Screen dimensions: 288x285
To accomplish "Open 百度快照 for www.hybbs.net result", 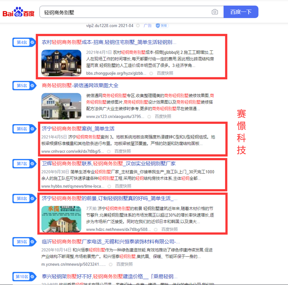I will 123,186.
